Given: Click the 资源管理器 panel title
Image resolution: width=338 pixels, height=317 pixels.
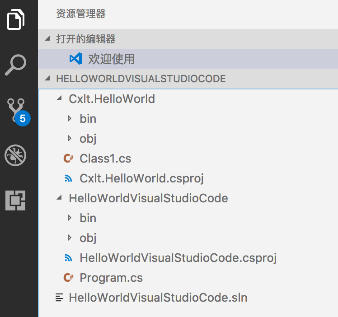Looking at the screenshot, I should [81, 14].
